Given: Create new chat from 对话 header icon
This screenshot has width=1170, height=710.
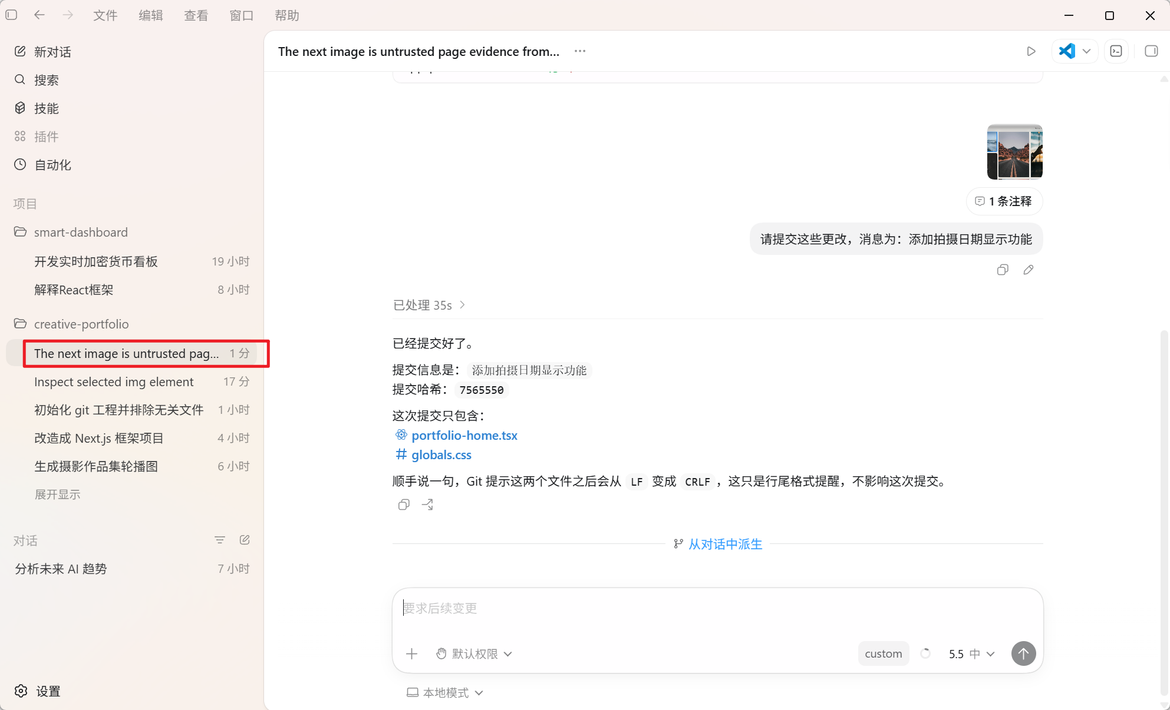Looking at the screenshot, I should pos(245,540).
